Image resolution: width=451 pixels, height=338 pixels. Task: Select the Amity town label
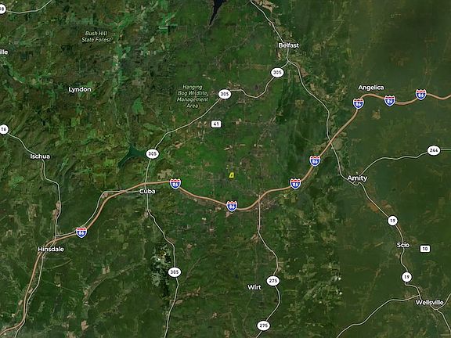(x=357, y=178)
